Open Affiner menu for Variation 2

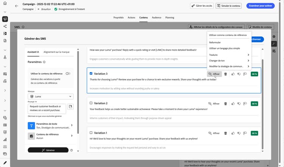coord(214,104)
